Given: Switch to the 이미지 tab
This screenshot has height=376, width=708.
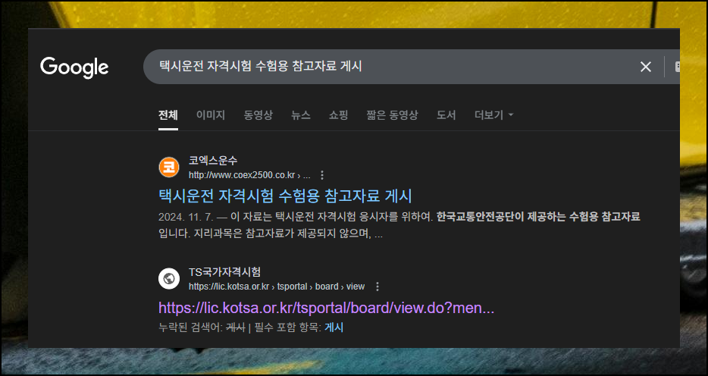Looking at the screenshot, I should point(211,115).
